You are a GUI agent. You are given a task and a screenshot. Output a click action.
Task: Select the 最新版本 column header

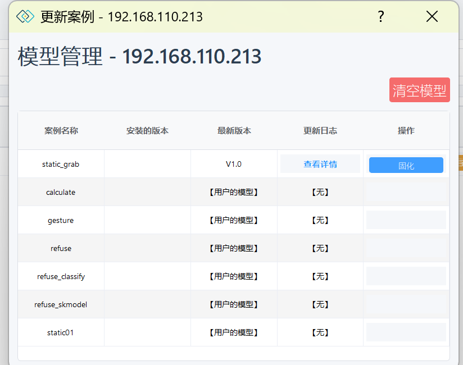pos(234,131)
